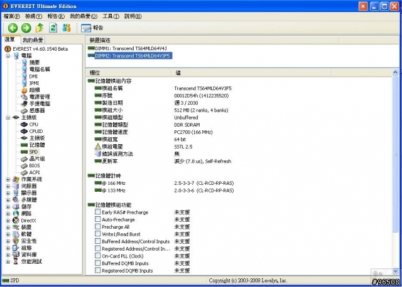Select DIMM2: Transcend TS64MLD64V3F5 device
Viewport: 402px width, 287px height.
point(130,56)
